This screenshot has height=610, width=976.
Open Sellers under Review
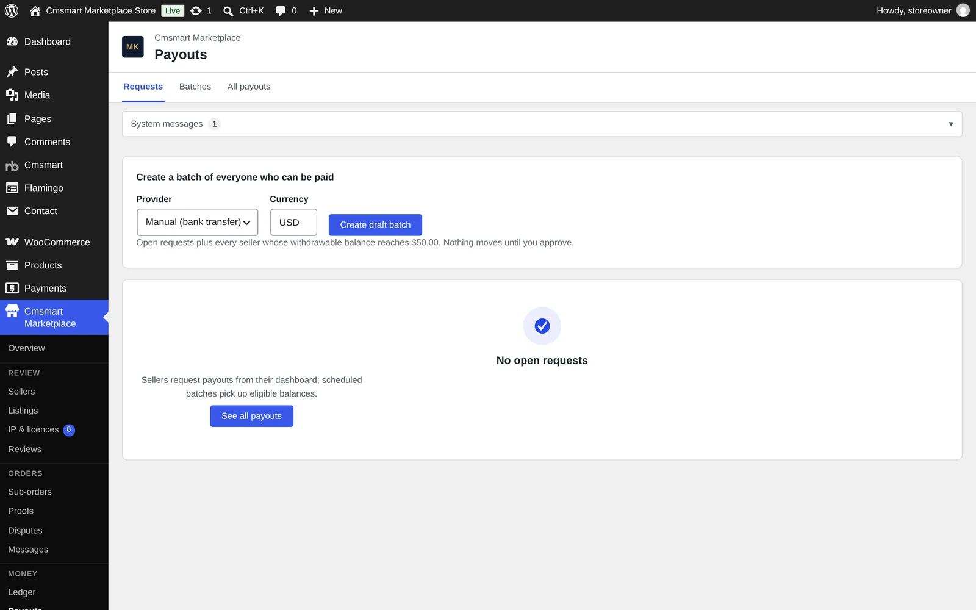click(21, 392)
